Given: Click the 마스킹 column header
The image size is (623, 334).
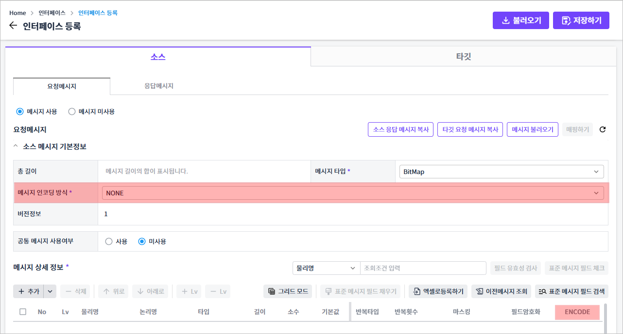Looking at the screenshot, I should (462, 312).
